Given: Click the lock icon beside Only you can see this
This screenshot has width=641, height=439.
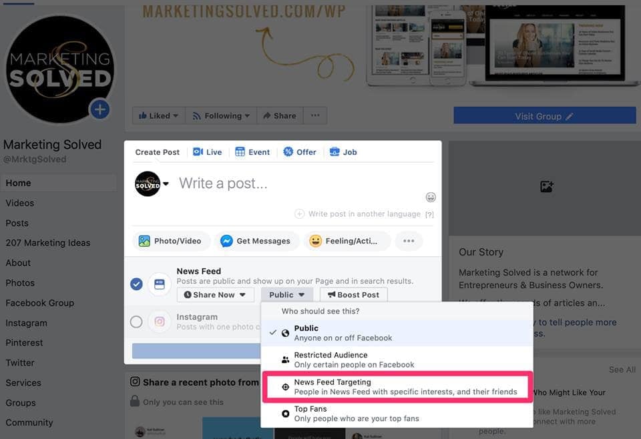Looking at the screenshot, I should pos(134,401).
